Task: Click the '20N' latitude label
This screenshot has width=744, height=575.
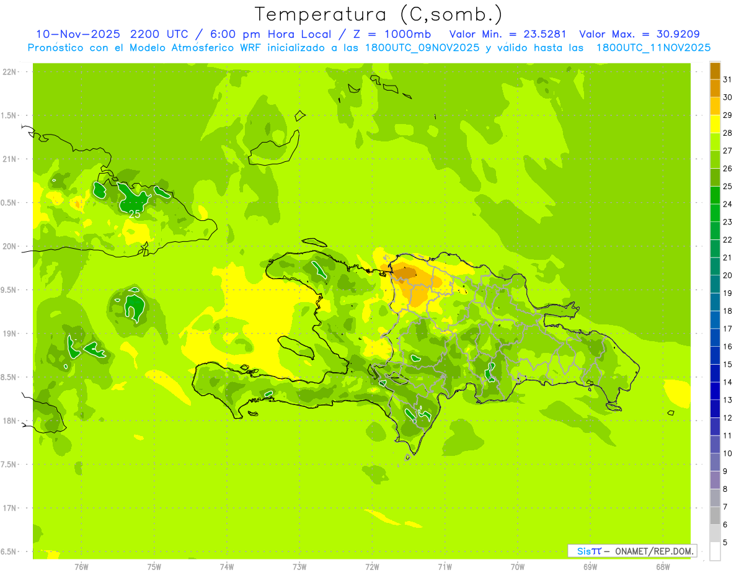Action: [10, 246]
